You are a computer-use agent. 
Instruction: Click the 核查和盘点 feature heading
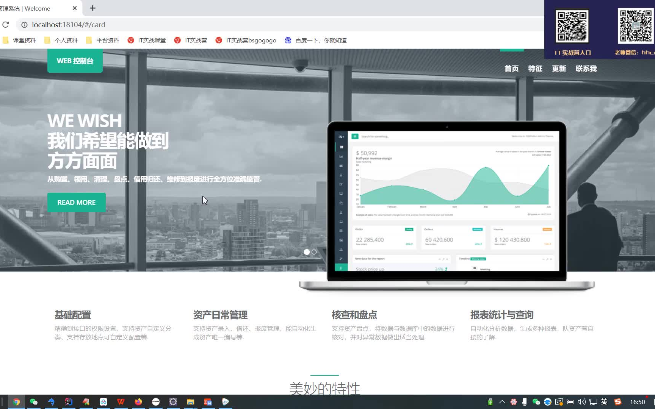pyautogui.click(x=354, y=315)
